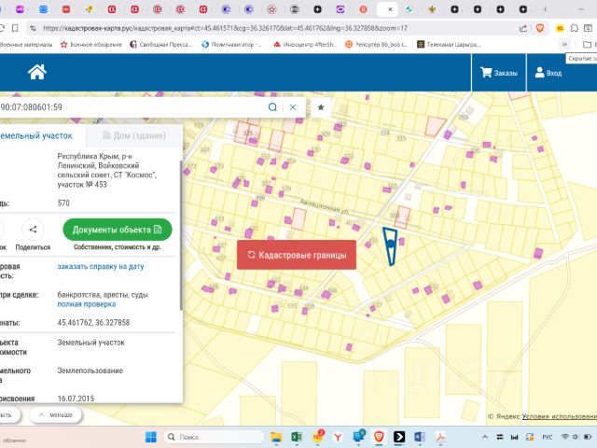
Task: Follow the полная проверка link
Action: pos(87,304)
